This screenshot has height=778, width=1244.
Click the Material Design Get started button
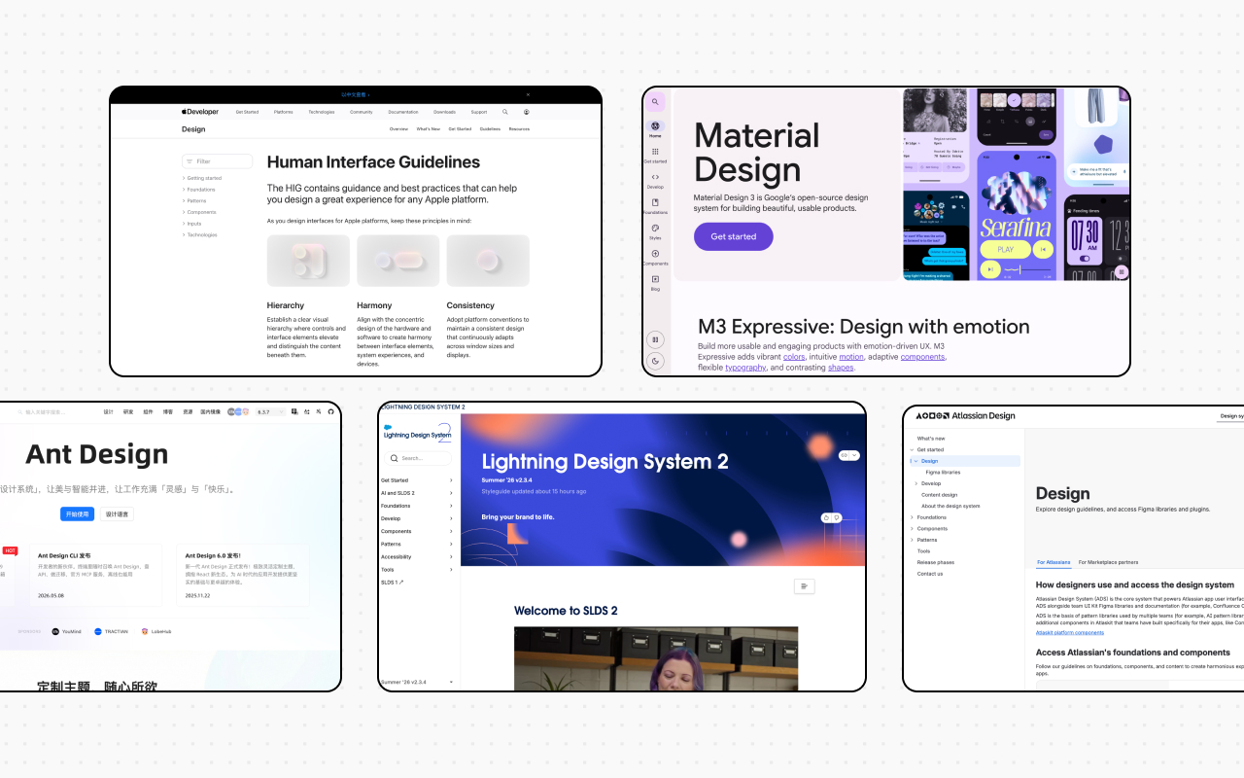point(733,236)
